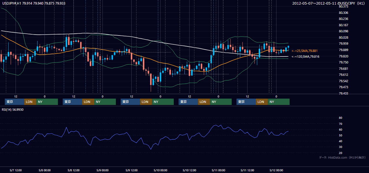Click price axis value 79.959
This screenshot has width=369, height=173.
tap(343, 44)
